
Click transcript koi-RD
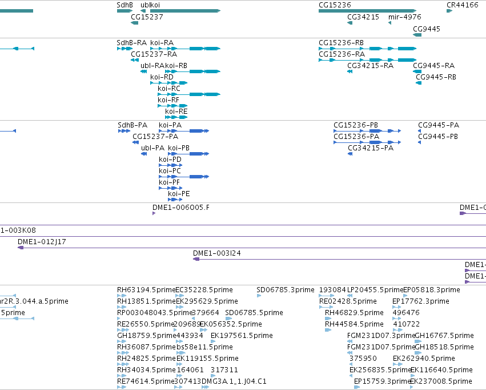162,77
